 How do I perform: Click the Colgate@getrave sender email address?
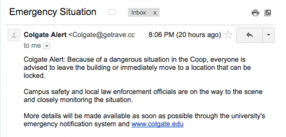102,35
